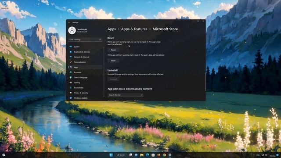Open Network & internet in the sidebar

click(85, 57)
